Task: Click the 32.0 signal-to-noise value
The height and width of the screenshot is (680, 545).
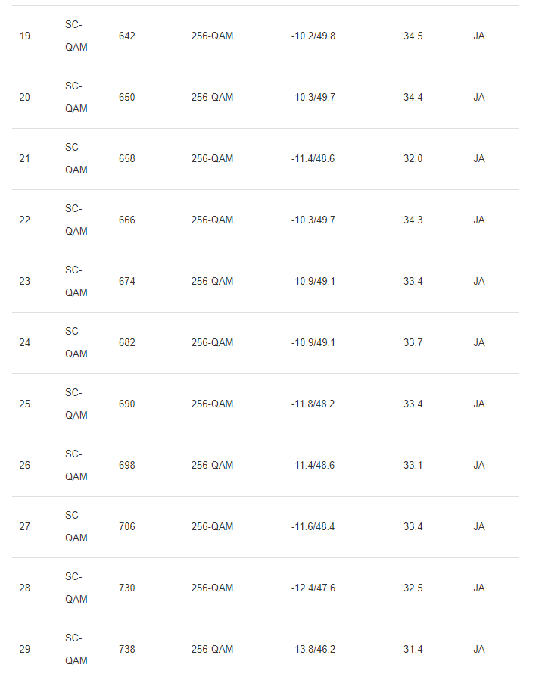Action: (413, 159)
